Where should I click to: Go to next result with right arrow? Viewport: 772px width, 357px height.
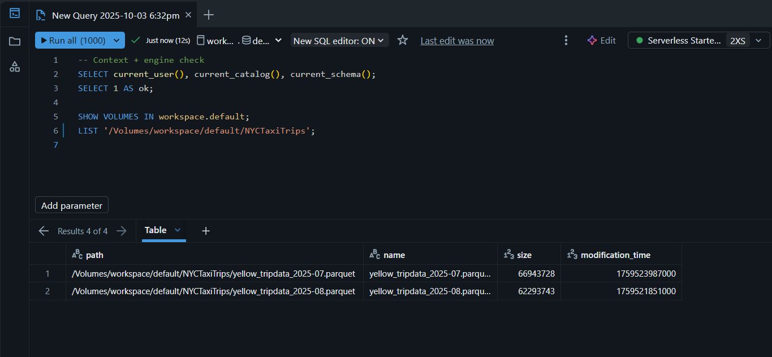coord(121,231)
